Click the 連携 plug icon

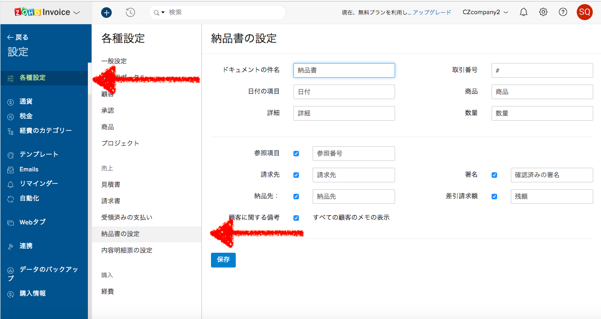click(11, 246)
